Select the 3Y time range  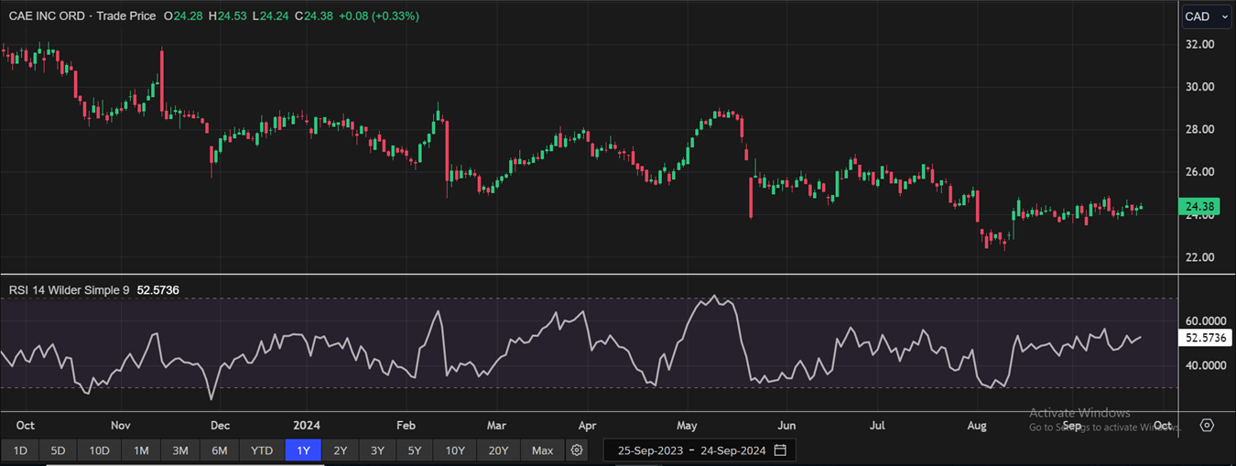point(378,450)
